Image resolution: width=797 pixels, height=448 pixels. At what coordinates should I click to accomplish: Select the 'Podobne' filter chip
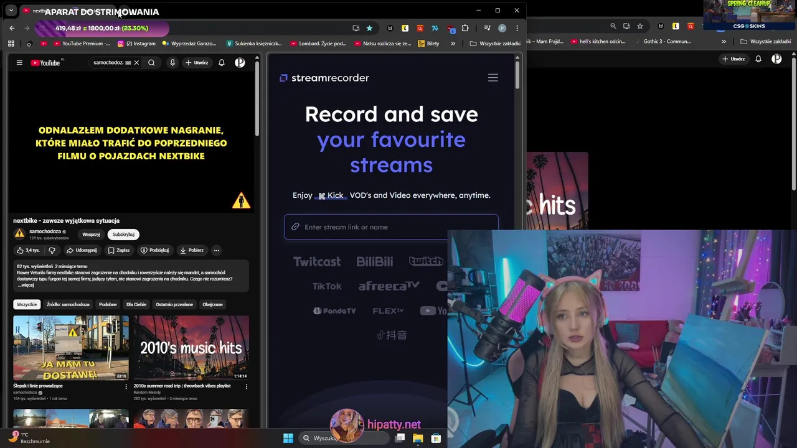point(108,304)
